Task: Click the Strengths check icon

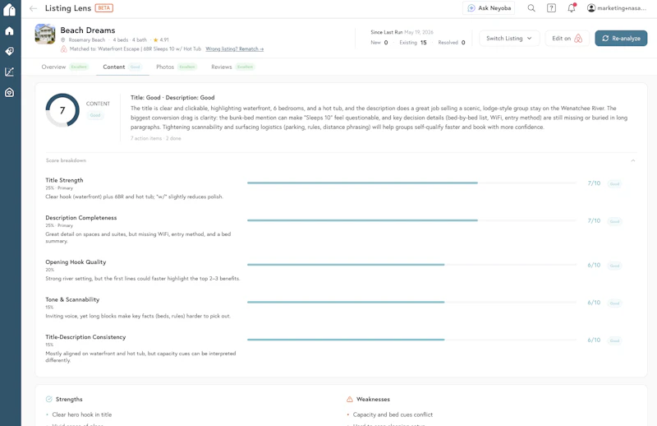Action: tap(49, 399)
